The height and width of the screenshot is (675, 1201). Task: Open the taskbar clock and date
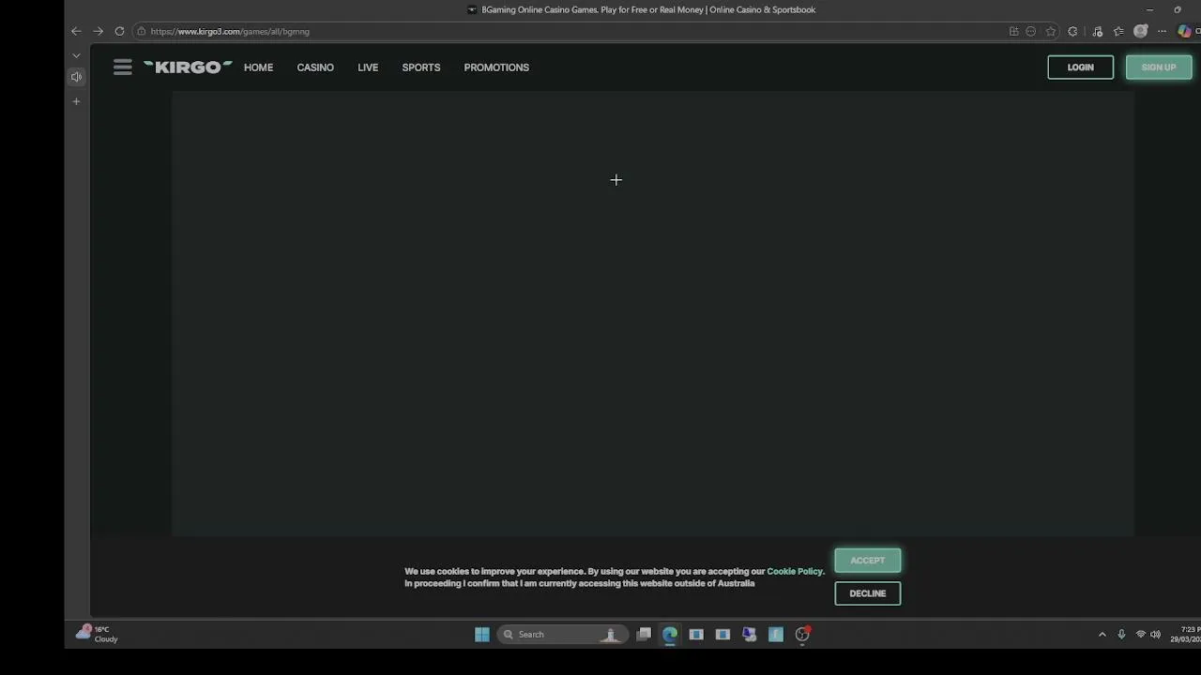[x=1185, y=635]
